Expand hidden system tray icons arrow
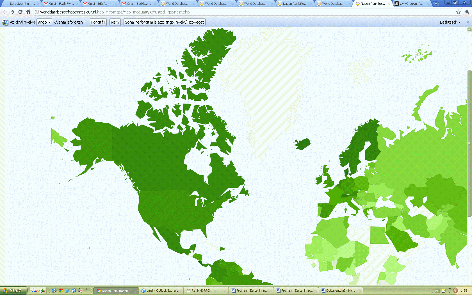The height and width of the screenshot is (295, 472). point(456,291)
